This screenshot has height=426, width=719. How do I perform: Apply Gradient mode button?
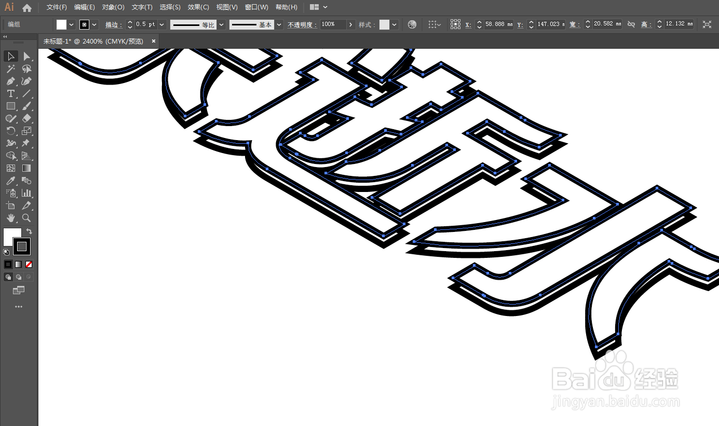(19, 264)
